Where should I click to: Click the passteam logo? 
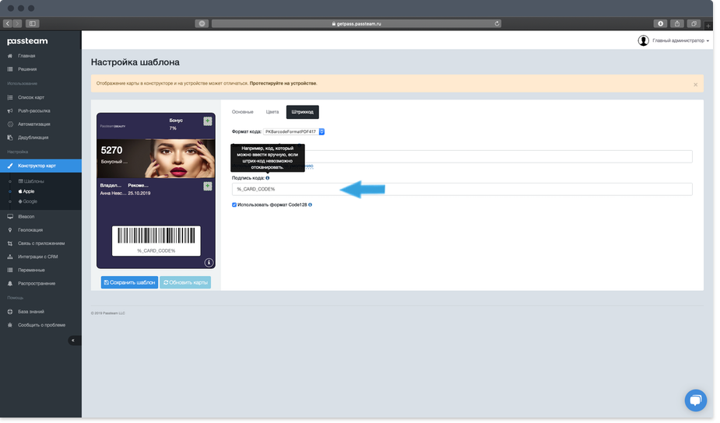(x=27, y=41)
